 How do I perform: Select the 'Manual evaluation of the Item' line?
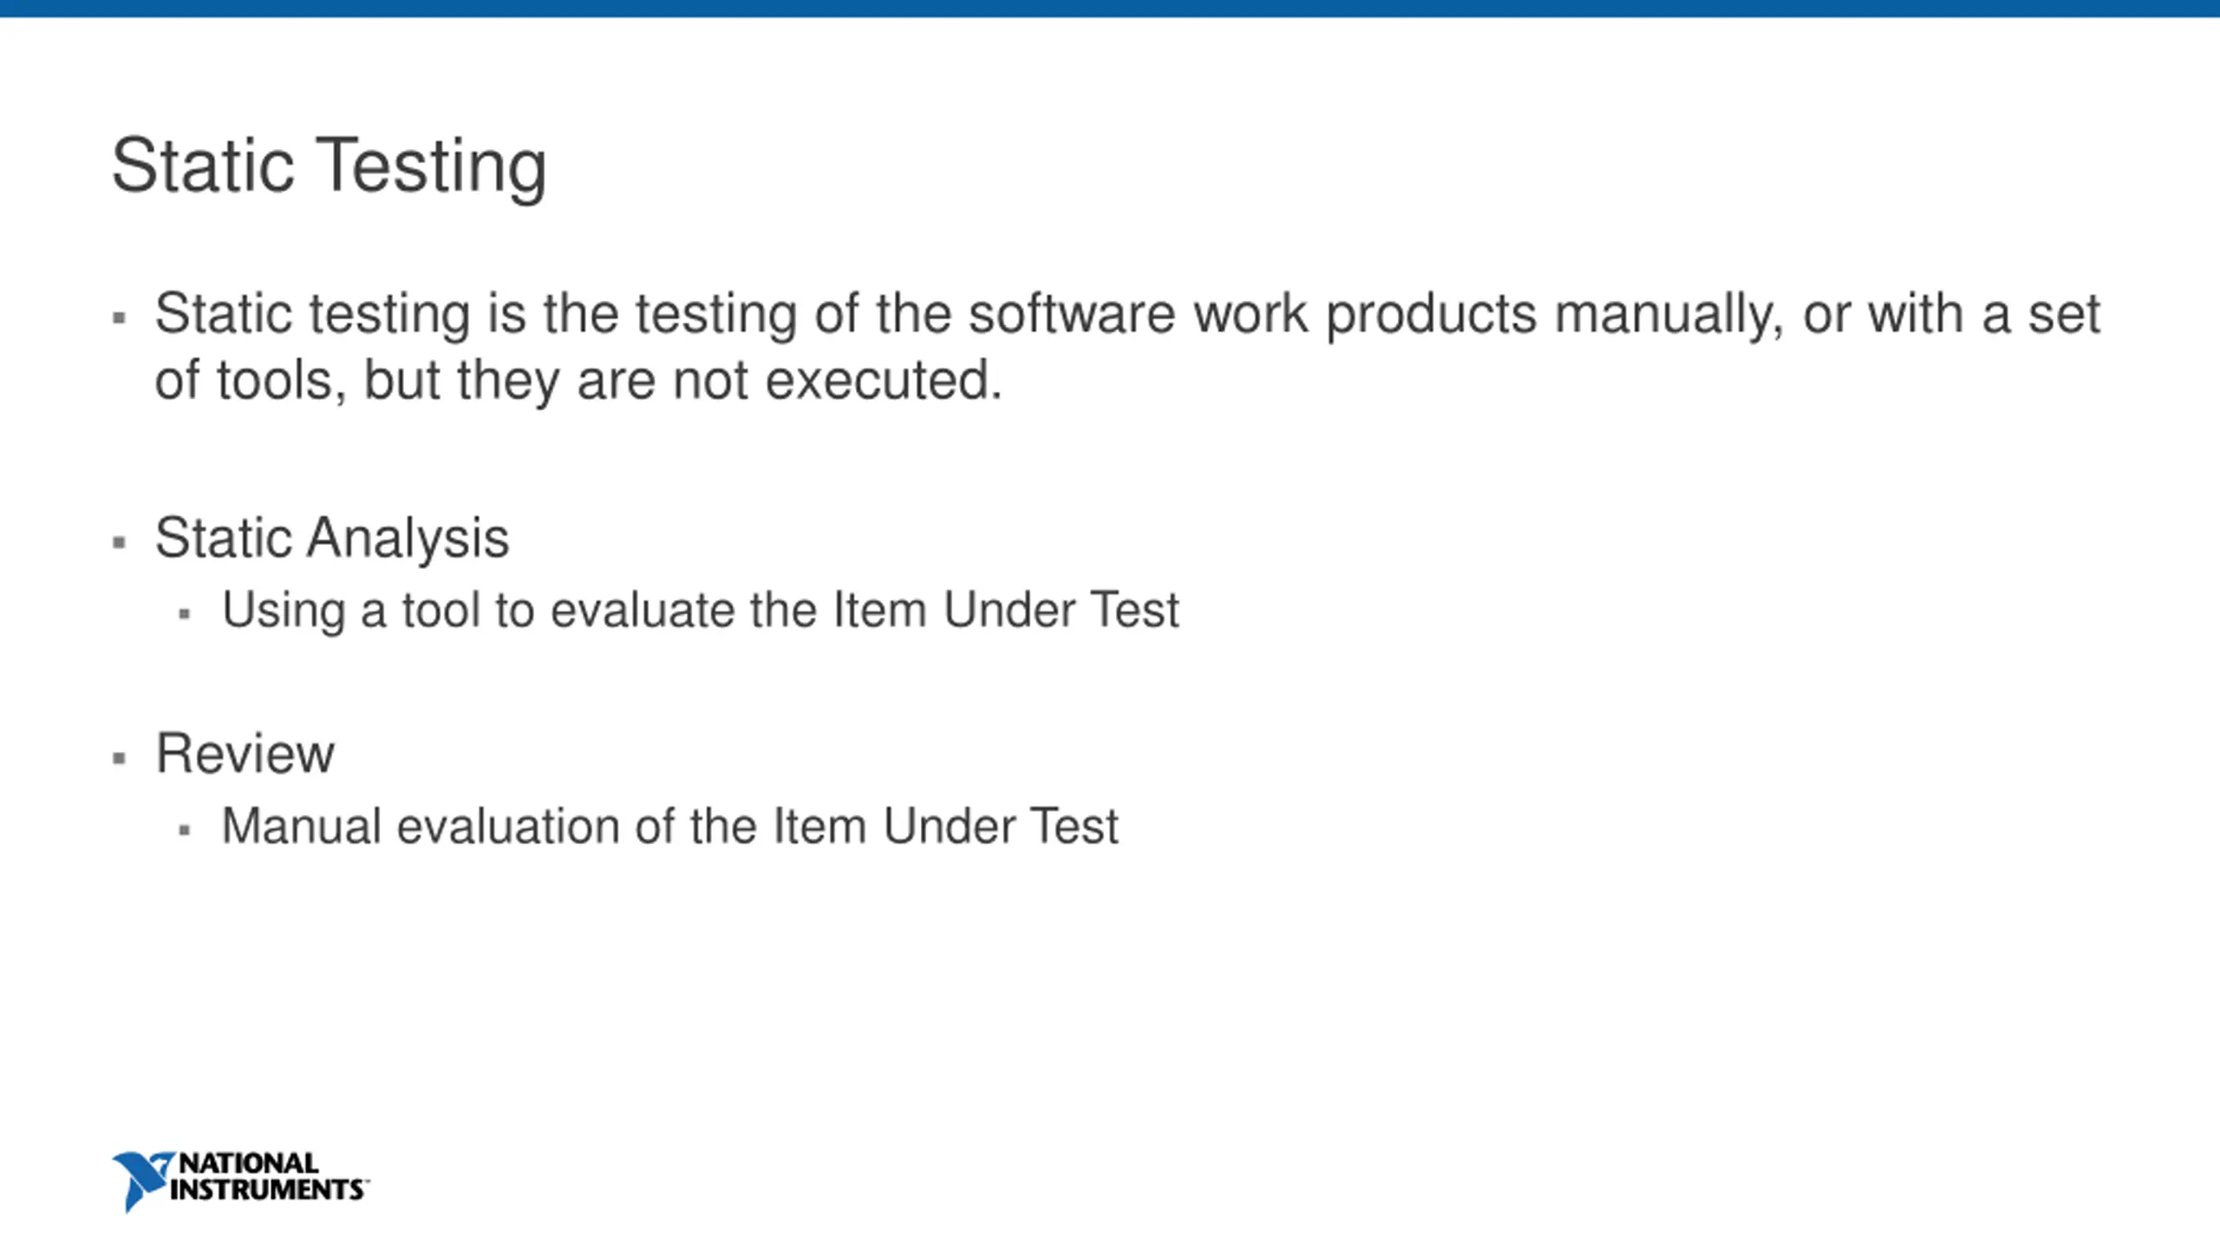(670, 826)
